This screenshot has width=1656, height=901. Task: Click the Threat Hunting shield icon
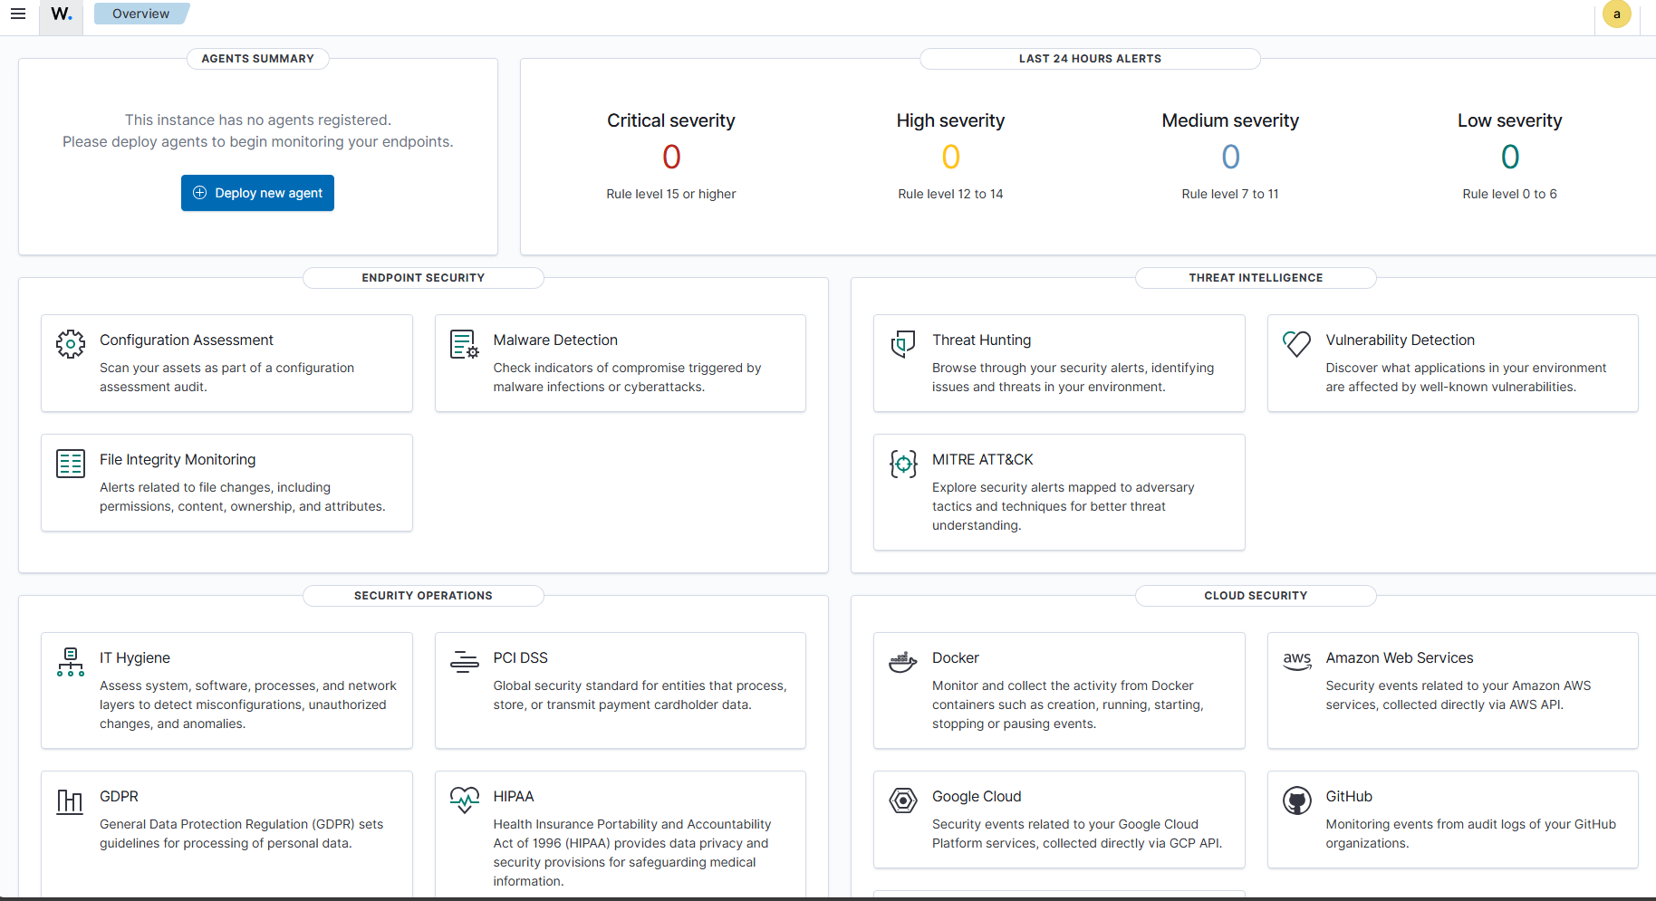click(x=903, y=344)
